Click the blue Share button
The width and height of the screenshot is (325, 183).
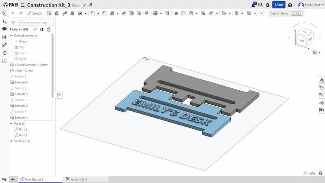point(278,5)
